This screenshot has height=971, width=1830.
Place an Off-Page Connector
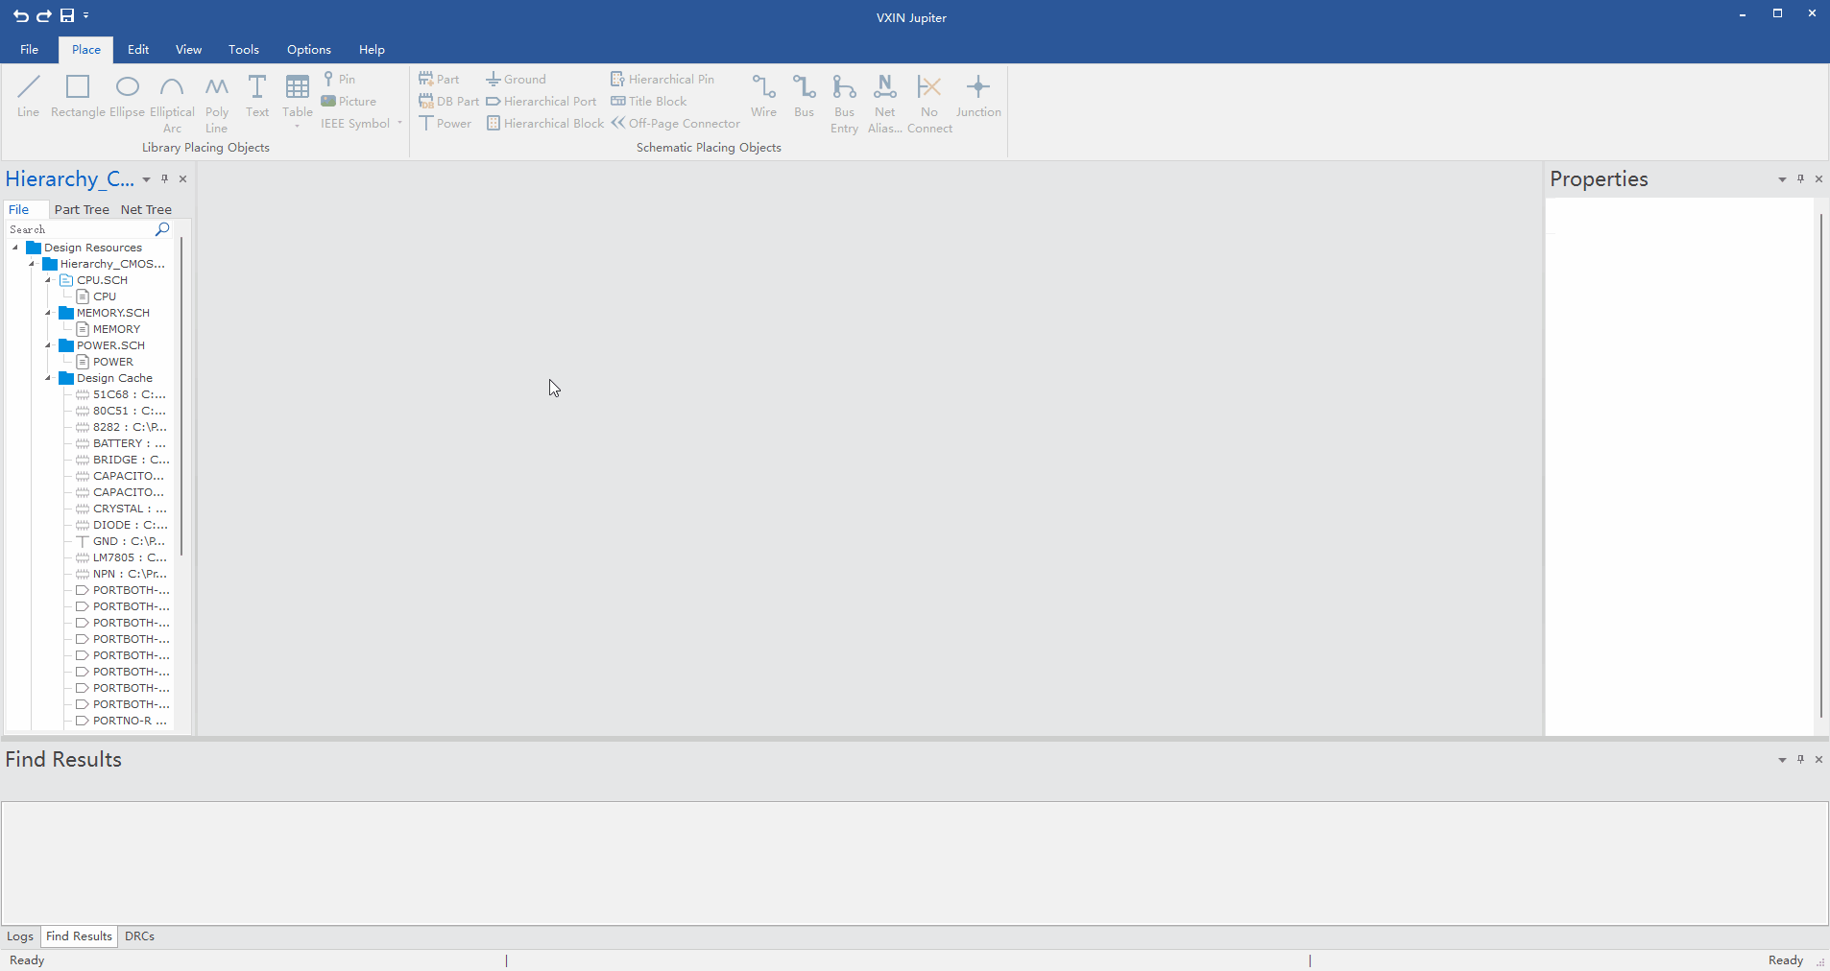click(676, 123)
